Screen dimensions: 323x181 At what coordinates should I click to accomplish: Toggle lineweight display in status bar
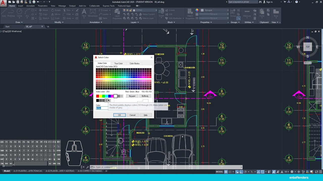[x=269, y=172]
